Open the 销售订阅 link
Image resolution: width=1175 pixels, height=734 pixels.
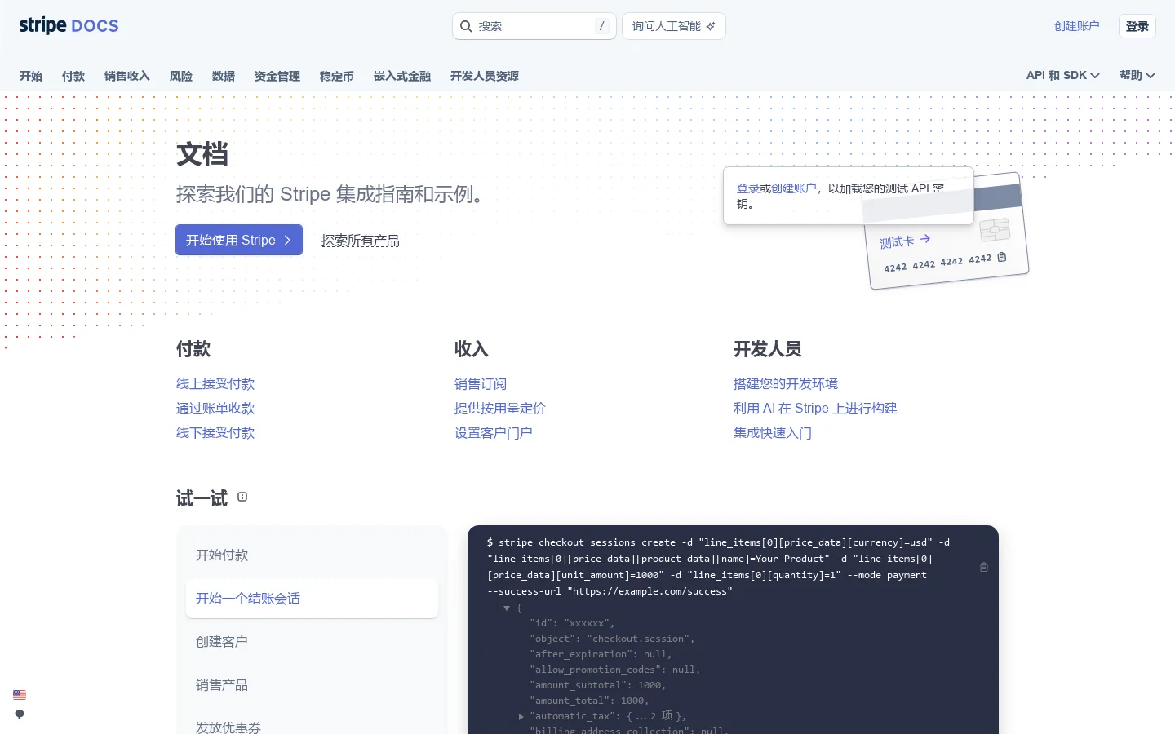pyautogui.click(x=481, y=384)
